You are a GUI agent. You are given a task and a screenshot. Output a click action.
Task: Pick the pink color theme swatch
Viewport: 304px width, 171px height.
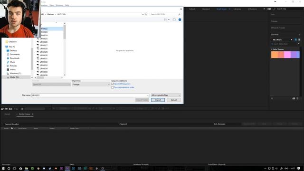tap(287, 55)
